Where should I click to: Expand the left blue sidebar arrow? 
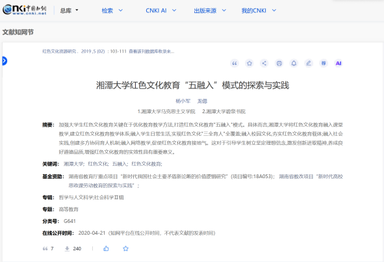coord(5,60)
